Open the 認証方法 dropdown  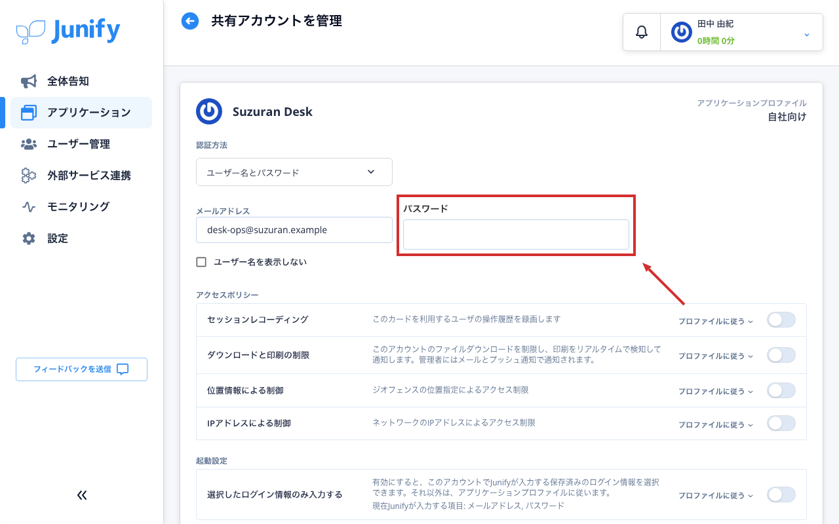tap(294, 172)
